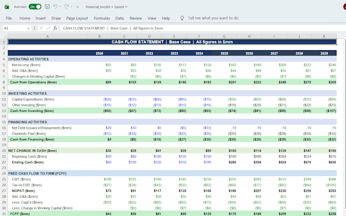Screen dimensions: 346x216
Task: Open the Insert ribbon tab
Action: point(41,18)
